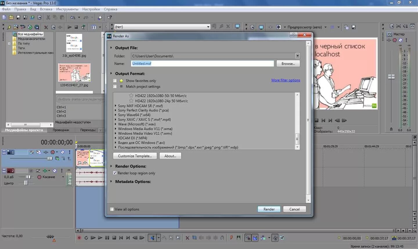This screenshot has height=249, width=418.
Task: Toggle Show favorites only checkbox
Action: [115, 81]
